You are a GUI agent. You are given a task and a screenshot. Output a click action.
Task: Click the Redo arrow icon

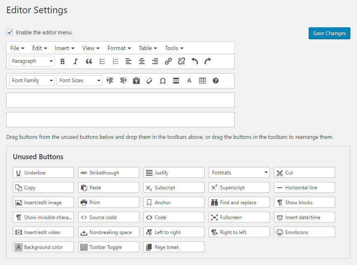pos(208,61)
